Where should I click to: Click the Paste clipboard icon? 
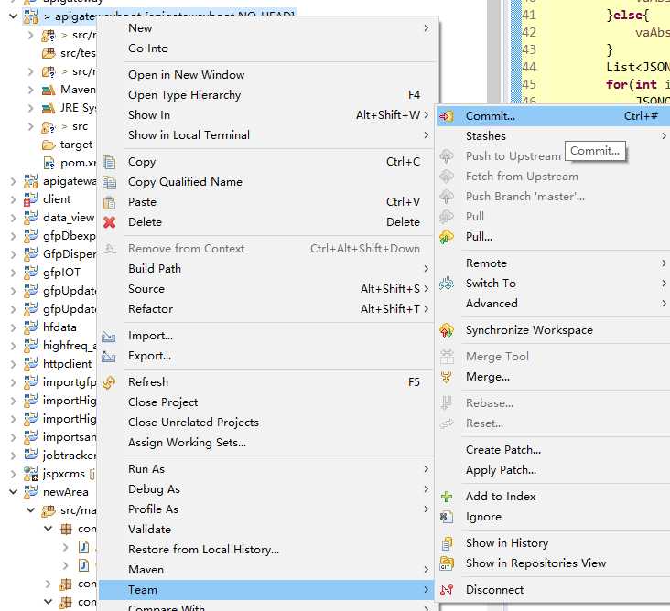(x=109, y=202)
